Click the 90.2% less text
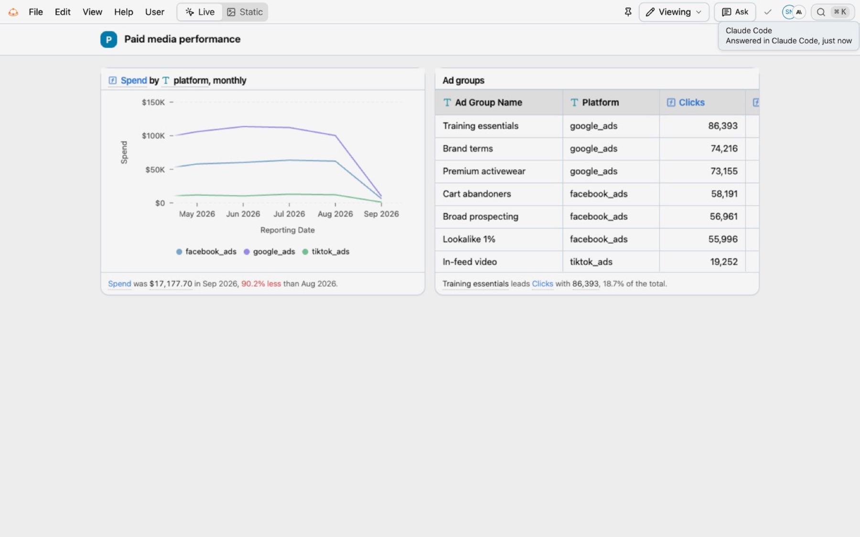This screenshot has height=537, width=860. [x=261, y=284]
